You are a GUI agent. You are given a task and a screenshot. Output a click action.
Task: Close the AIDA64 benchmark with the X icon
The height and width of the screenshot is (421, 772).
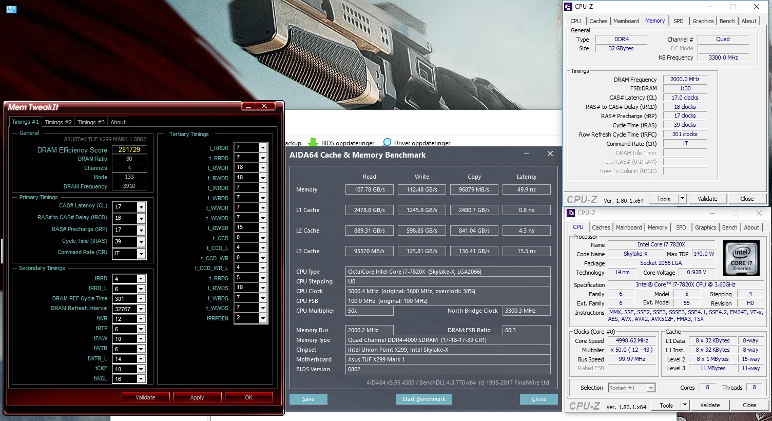tap(550, 154)
